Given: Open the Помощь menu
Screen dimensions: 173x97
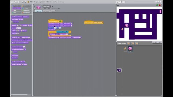Looking at the screenshot, I should coord(61,2).
